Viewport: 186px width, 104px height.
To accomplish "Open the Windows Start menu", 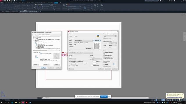I will coord(2,103).
